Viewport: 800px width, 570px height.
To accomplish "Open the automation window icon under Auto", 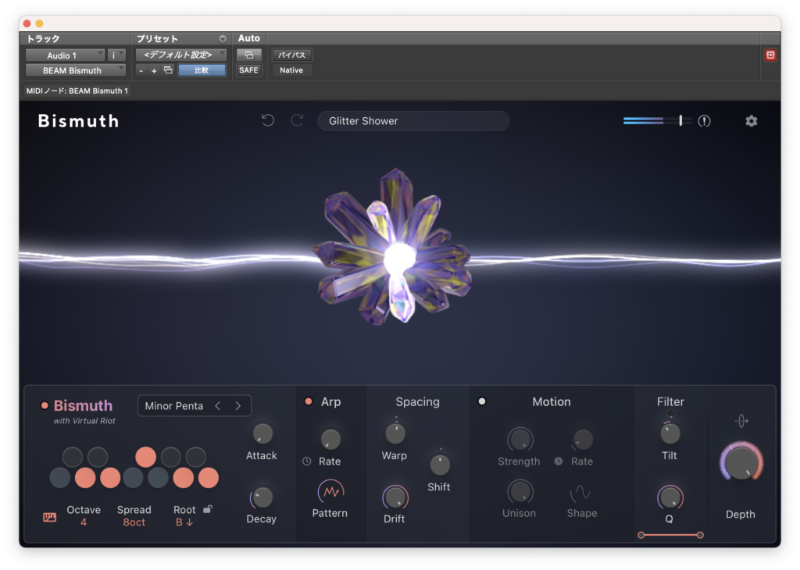I will (x=249, y=55).
